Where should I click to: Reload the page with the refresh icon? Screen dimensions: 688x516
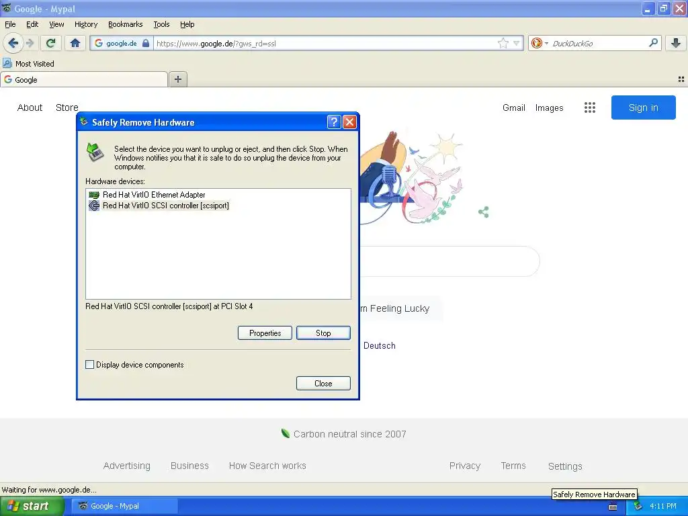pyautogui.click(x=50, y=43)
